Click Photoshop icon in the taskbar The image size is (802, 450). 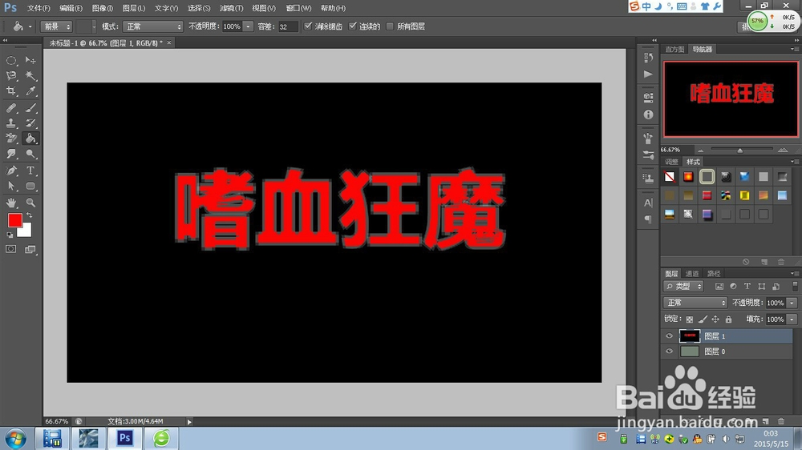pyautogui.click(x=125, y=438)
